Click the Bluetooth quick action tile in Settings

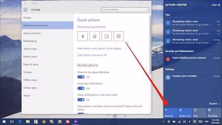[83, 36]
